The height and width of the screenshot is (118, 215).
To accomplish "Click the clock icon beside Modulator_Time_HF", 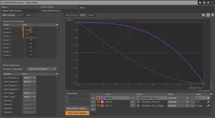I will pos(138,102).
